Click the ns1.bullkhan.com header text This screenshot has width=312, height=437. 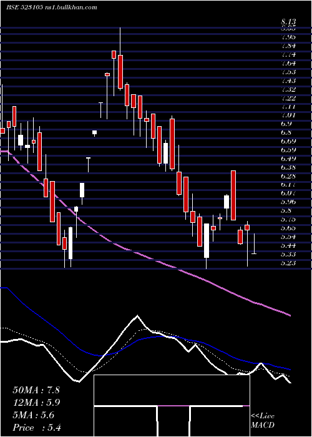[71, 7]
